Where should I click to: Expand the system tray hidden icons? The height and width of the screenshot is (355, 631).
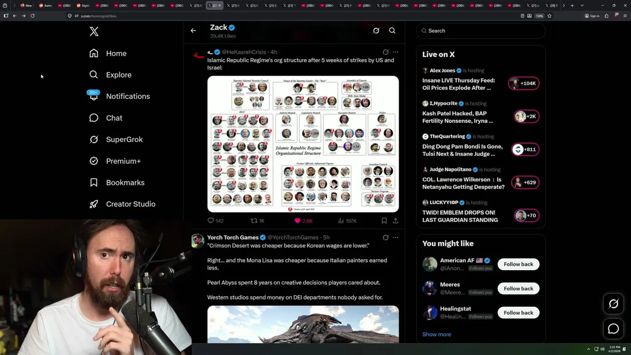(588, 349)
